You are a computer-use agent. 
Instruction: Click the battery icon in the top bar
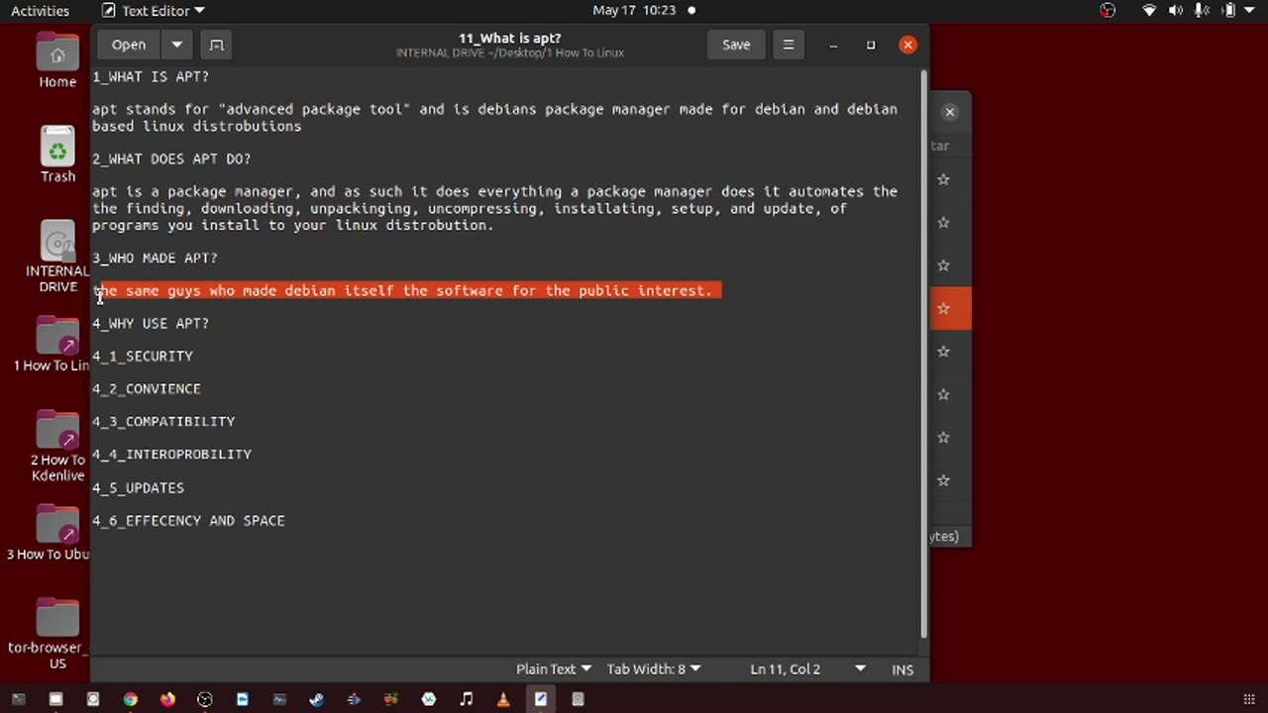pos(1228,11)
